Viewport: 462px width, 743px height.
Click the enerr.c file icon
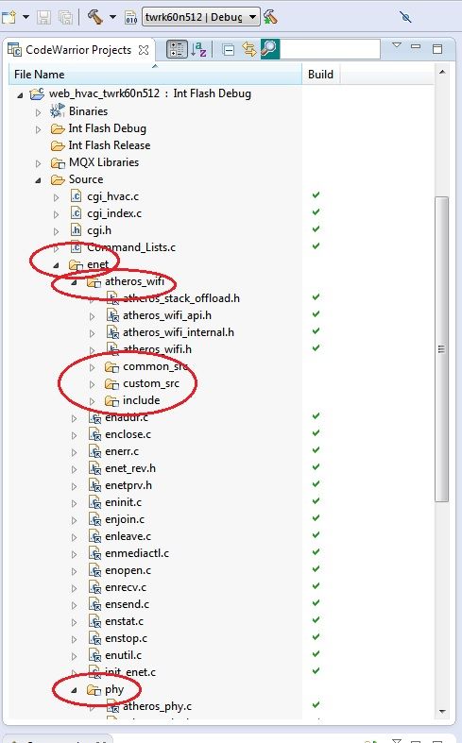pyautogui.click(x=94, y=451)
